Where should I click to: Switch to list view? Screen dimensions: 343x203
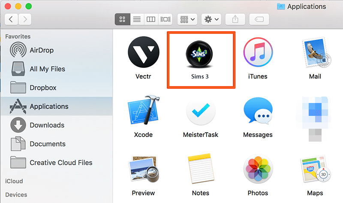tap(137, 19)
